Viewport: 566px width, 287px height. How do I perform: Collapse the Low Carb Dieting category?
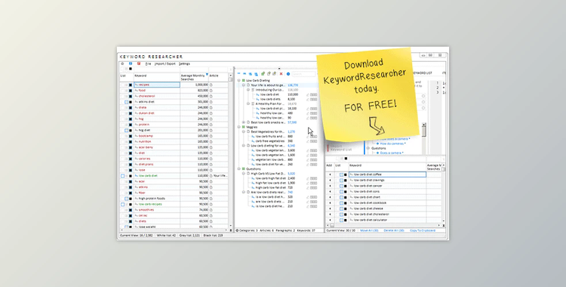[239, 81]
